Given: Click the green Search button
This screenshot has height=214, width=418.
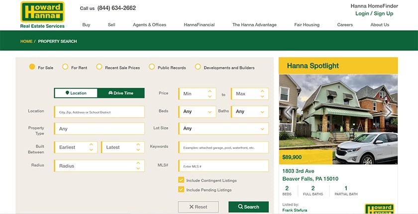Looking at the screenshot, I should pos(248,207).
